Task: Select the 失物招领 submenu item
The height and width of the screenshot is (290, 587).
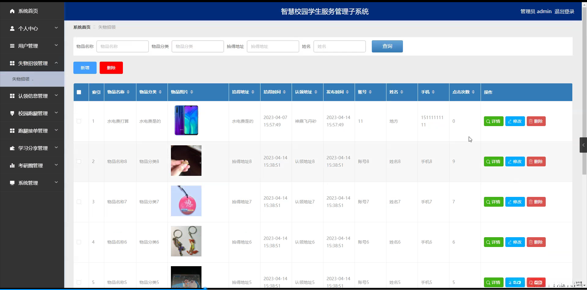Action: point(32,79)
